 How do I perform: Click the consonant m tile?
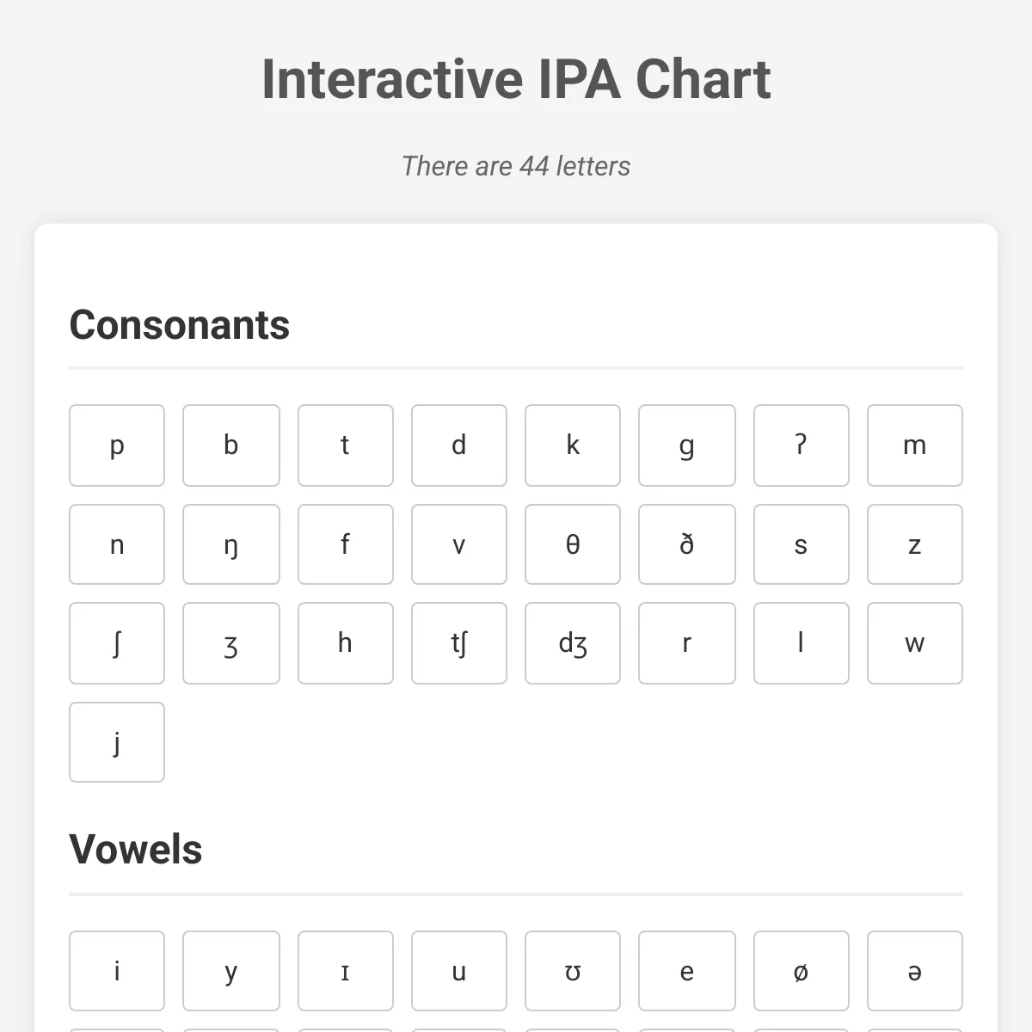[x=914, y=445]
